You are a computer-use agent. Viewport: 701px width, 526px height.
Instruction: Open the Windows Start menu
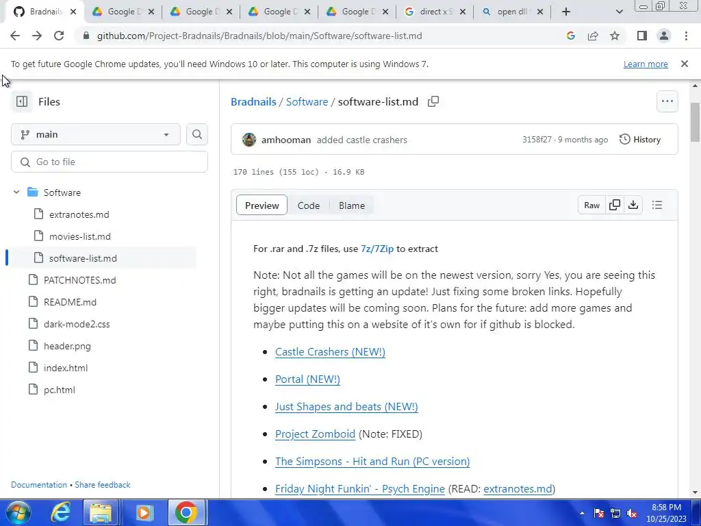pyautogui.click(x=18, y=512)
